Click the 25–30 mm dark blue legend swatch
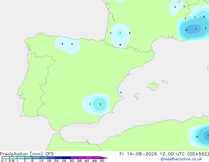This screenshot has width=209, height=162. [x=67, y=158]
